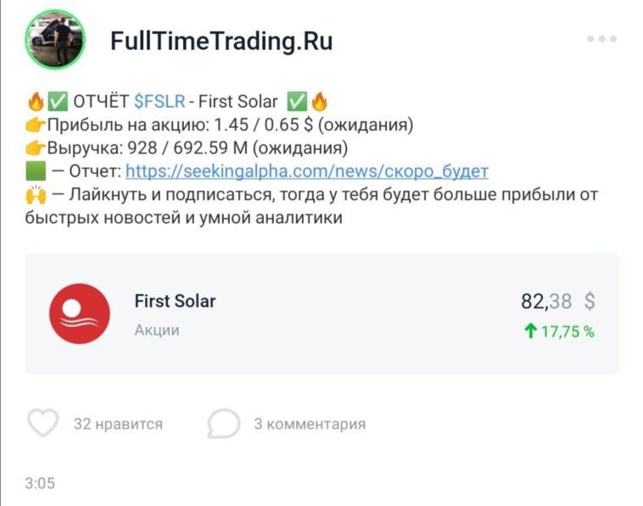Screen dimensions: 643x506
Task: Click the pointing hand beside "Прибыль на акцию"
Action: tap(36, 125)
